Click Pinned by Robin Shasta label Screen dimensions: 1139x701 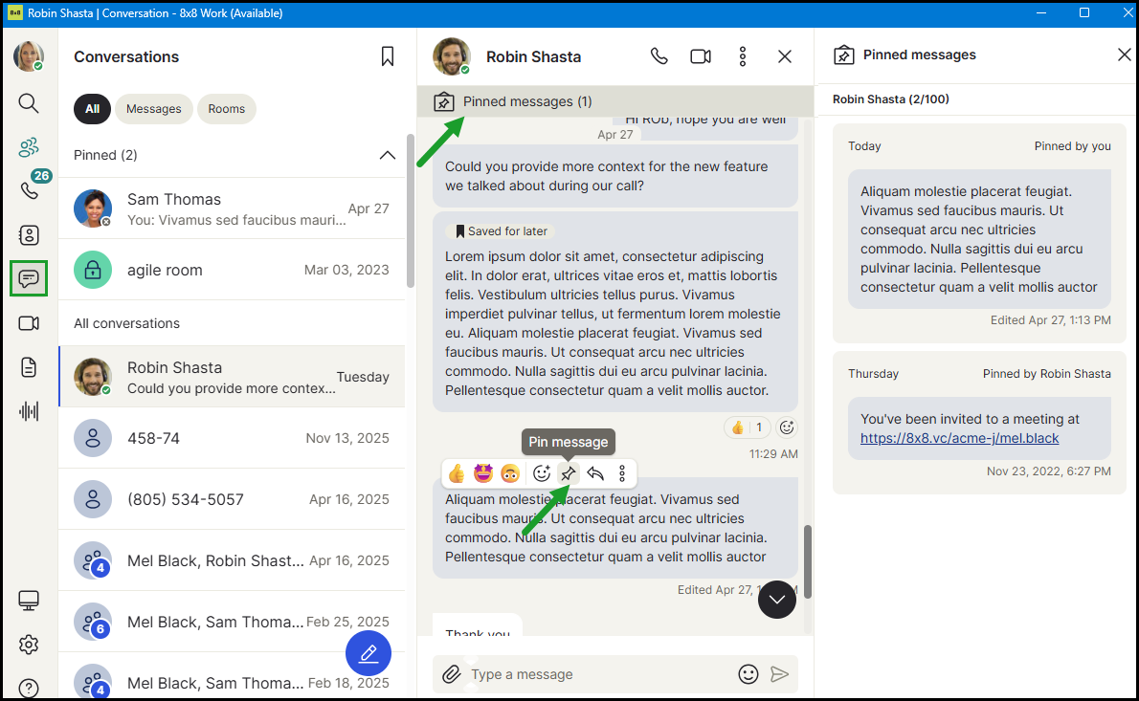pyautogui.click(x=1047, y=374)
